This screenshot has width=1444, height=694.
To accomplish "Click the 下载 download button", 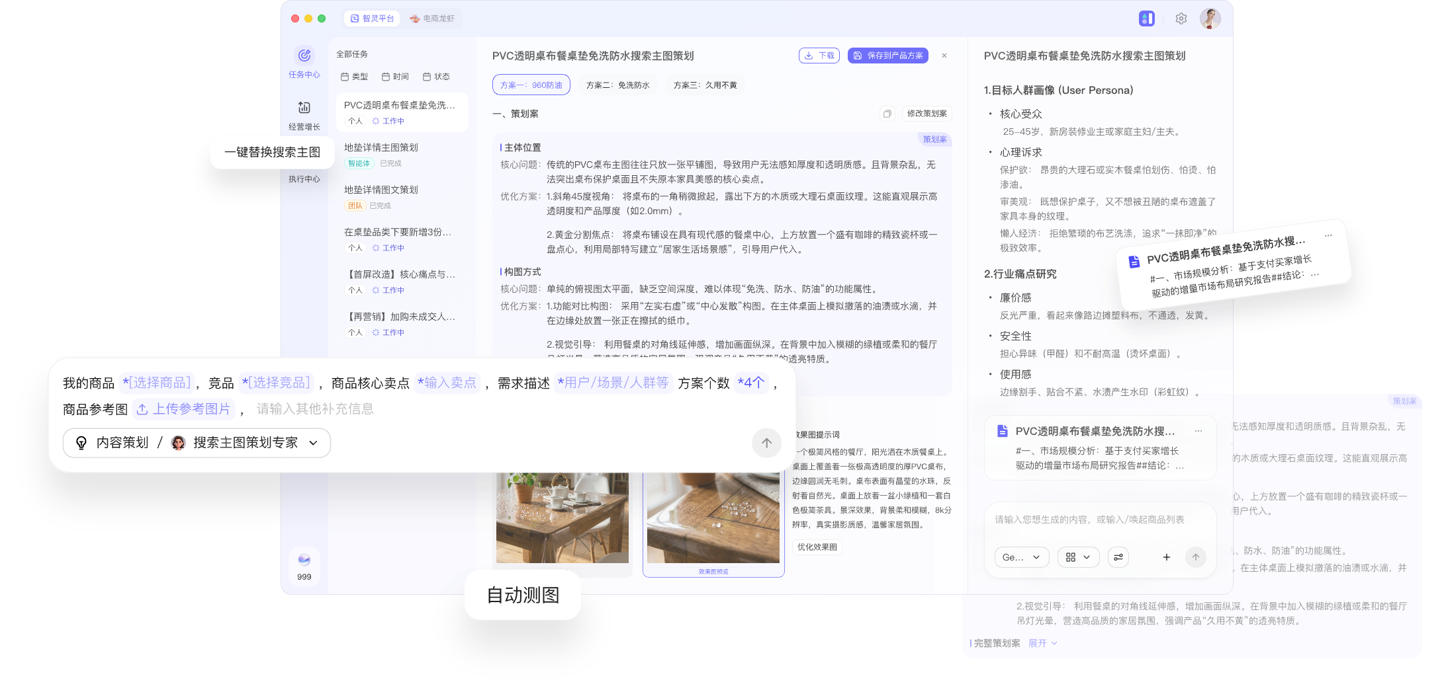I will click(x=819, y=56).
